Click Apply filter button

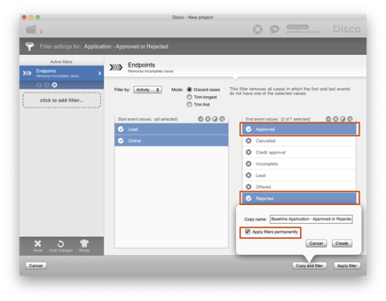pos(347,266)
